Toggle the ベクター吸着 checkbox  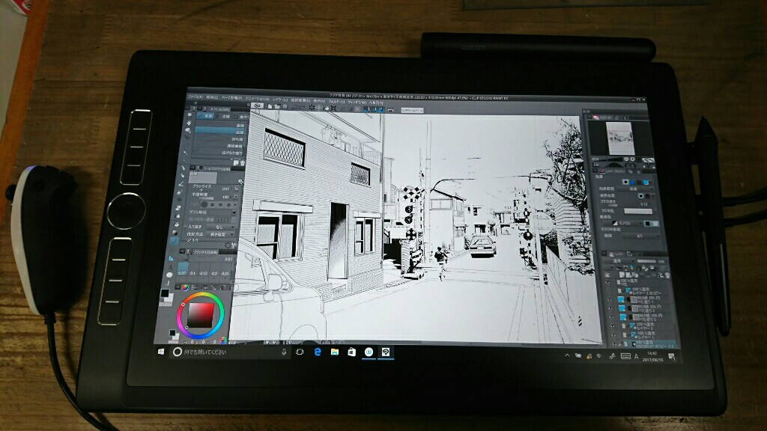[x=190, y=219]
